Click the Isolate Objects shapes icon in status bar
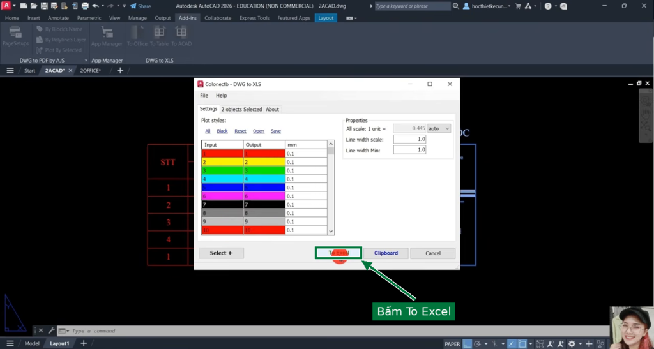The height and width of the screenshot is (349, 654). point(600,344)
